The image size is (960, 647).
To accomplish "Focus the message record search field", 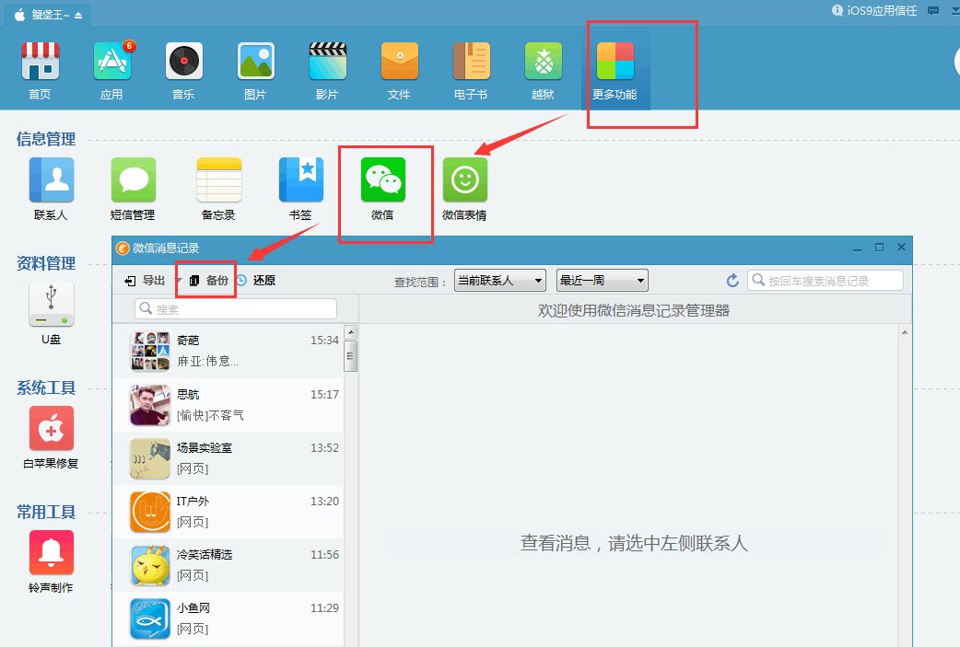I will (825, 281).
